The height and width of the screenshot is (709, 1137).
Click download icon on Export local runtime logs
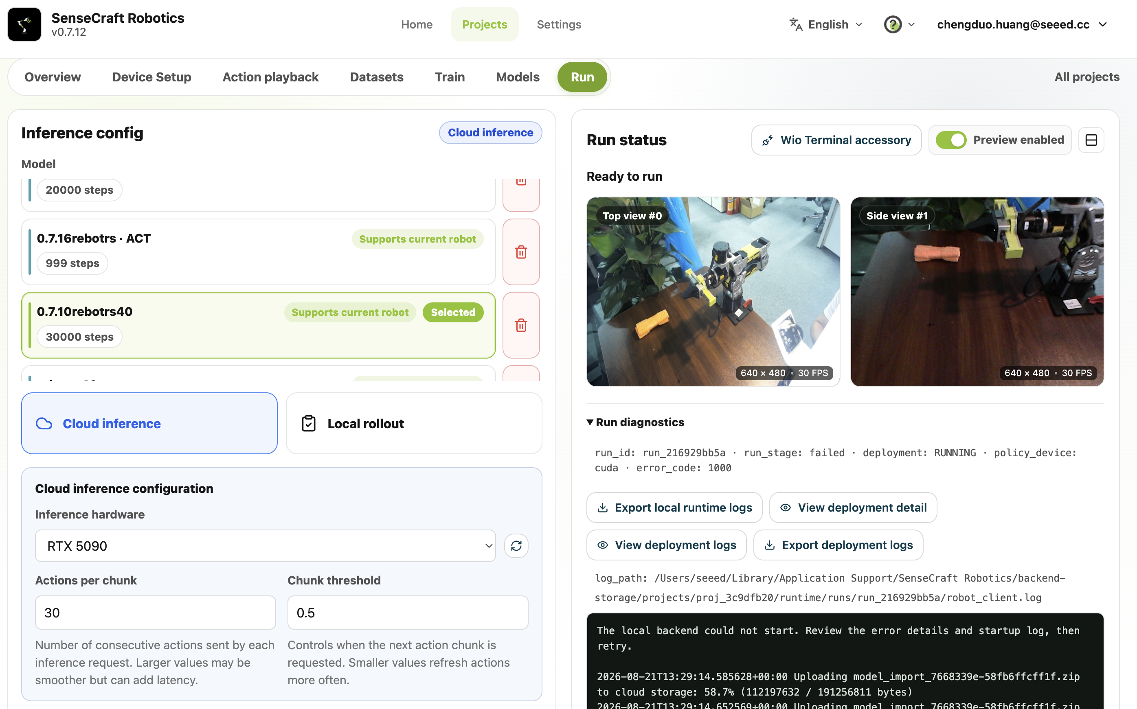603,508
